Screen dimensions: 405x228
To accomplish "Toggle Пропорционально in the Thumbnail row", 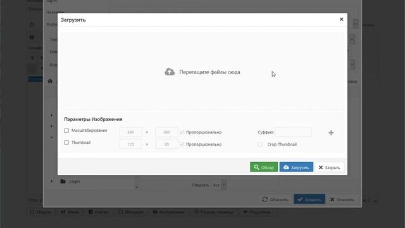I will (182, 144).
